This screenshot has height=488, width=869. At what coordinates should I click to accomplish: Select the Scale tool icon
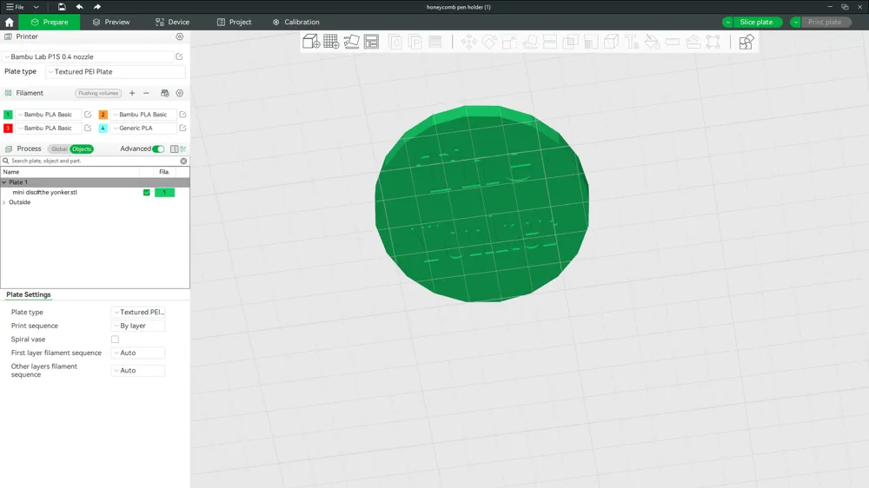509,42
